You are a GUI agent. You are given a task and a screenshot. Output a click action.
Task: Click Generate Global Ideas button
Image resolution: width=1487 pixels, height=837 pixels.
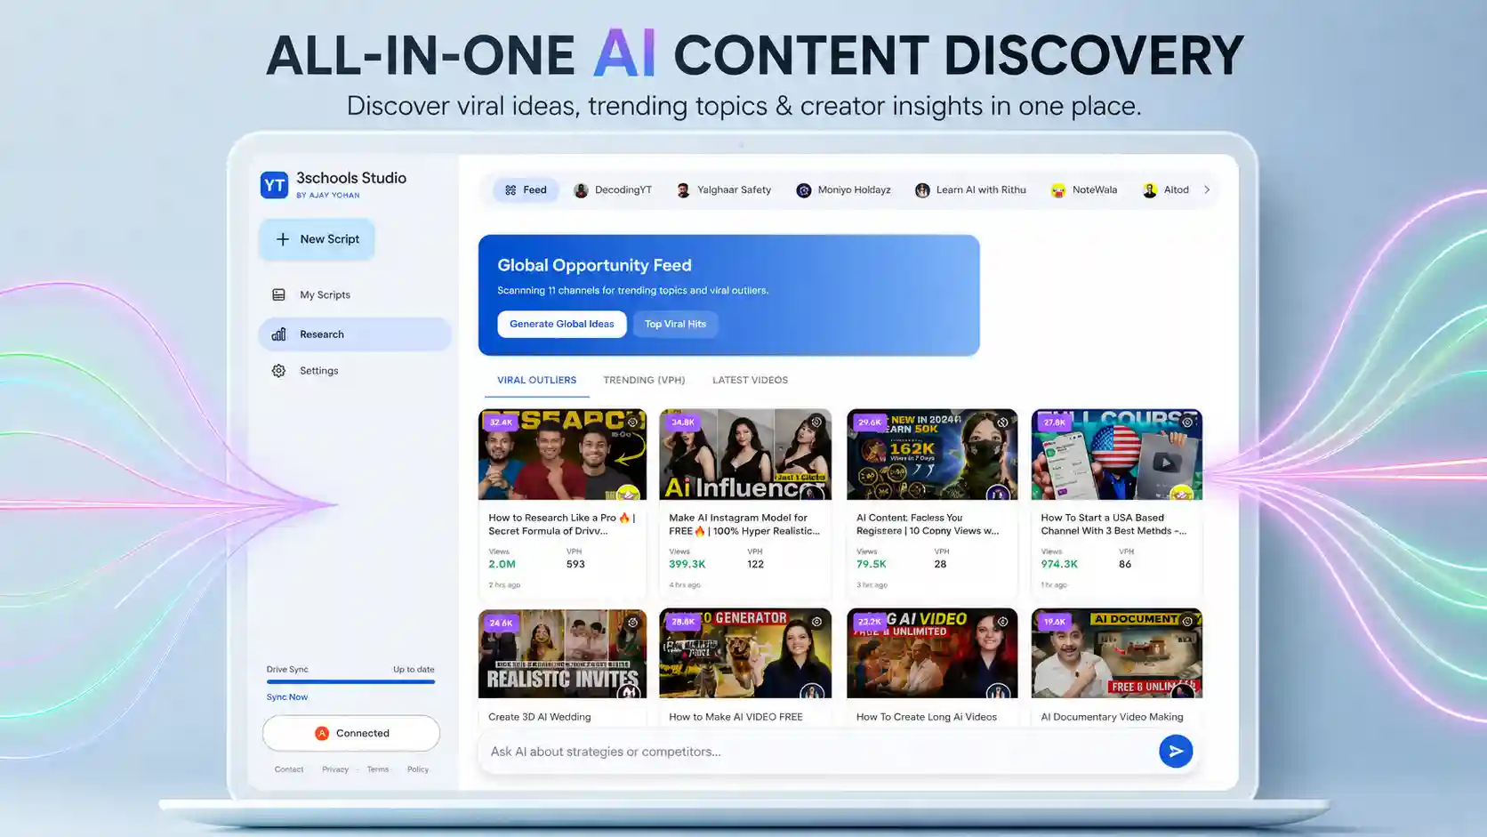tap(561, 324)
